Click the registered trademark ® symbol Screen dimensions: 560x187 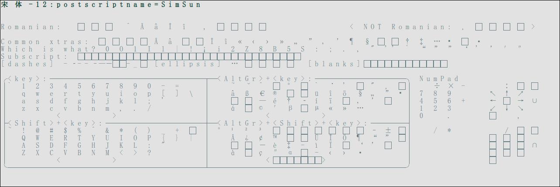pyautogui.click(x=275, y=93)
